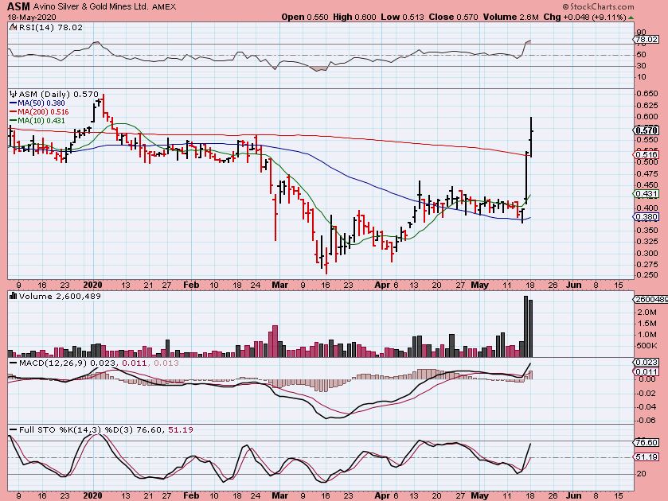Click the 90 level on the RSI axis
Screen dimensions: 668x501
click(641, 32)
